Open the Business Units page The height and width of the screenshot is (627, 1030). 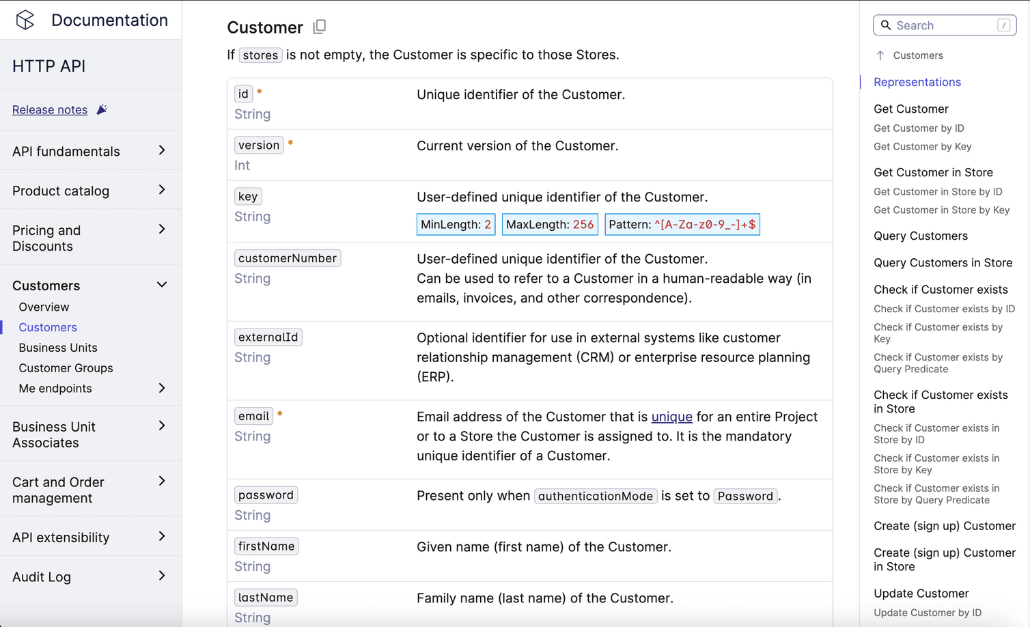tap(58, 348)
